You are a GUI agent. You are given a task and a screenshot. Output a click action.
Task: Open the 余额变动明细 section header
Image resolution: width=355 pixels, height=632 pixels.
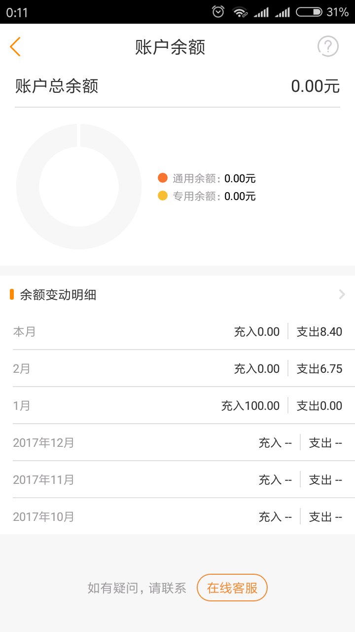click(177, 295)
